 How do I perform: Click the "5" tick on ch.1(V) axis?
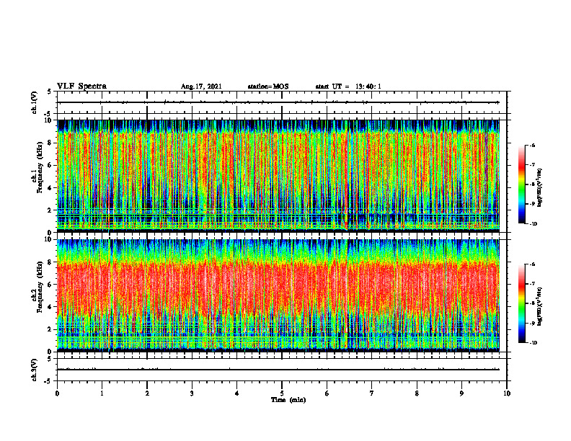(x=50, y=92)
